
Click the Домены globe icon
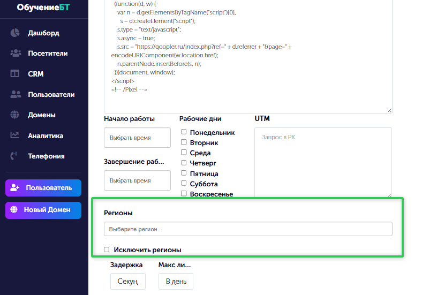coord(15,115)
